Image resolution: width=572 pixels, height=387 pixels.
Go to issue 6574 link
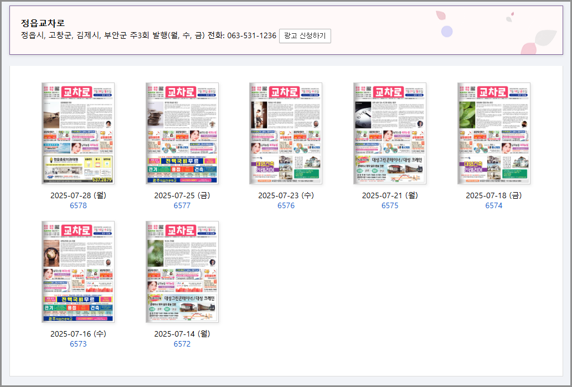(494, 205)
